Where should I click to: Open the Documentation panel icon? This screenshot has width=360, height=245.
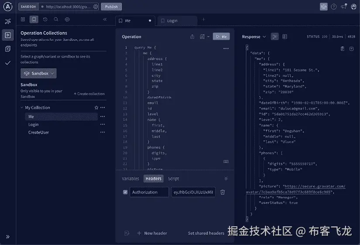(23, 20)
